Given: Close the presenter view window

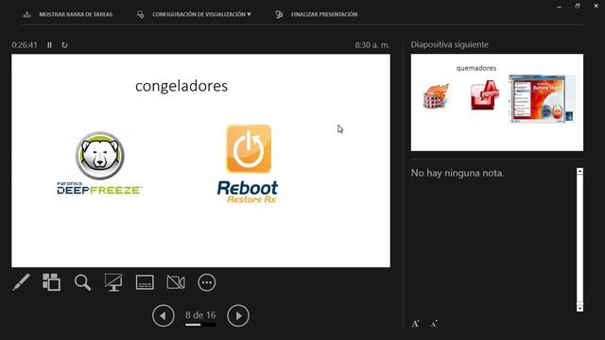Looking at the screenshot, I should click(596, 6).
